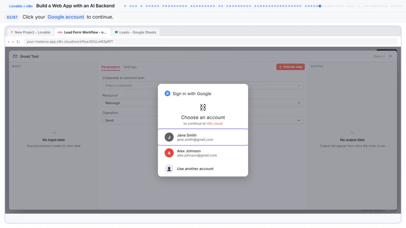Follow the n8n.cloud link
Image resolution: width=406 pixels, height=228 pixels.
coord(214,123)
